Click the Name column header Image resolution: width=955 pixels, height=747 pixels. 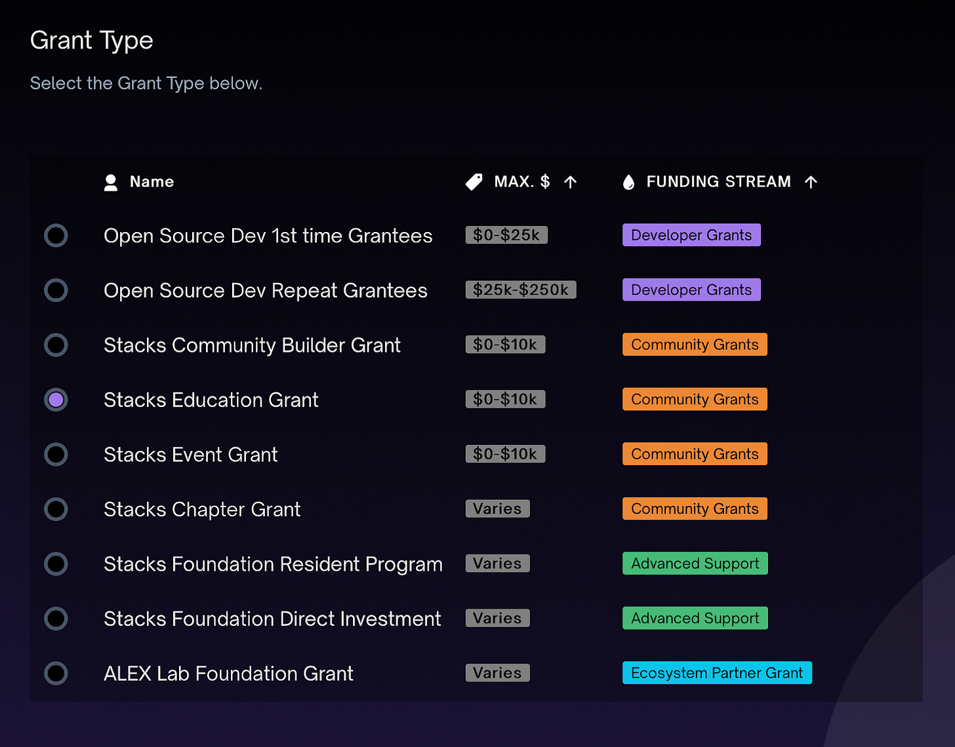152,182
